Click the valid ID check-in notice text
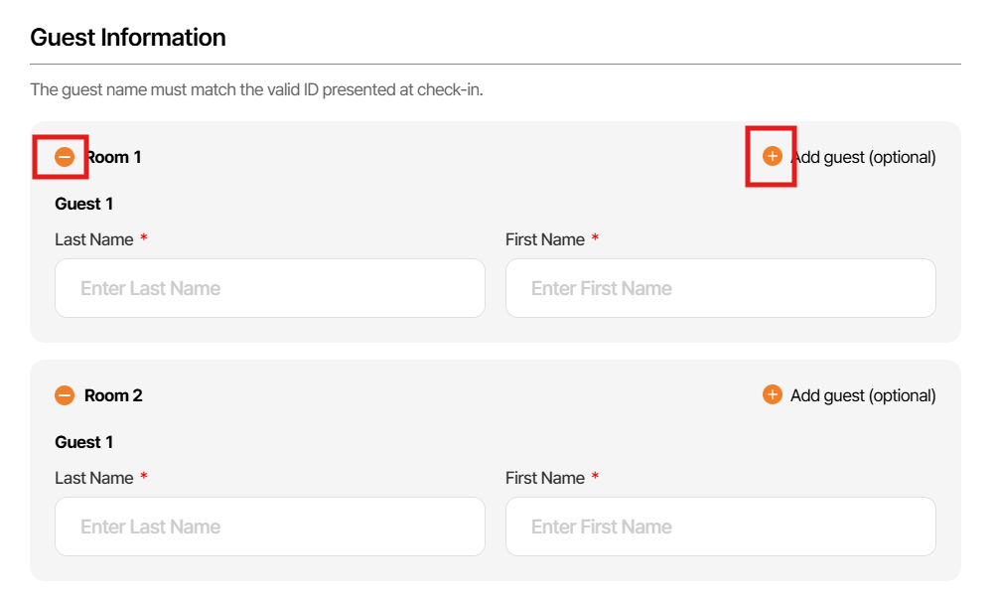The image size is (995, 603). (x=256, y=89)
